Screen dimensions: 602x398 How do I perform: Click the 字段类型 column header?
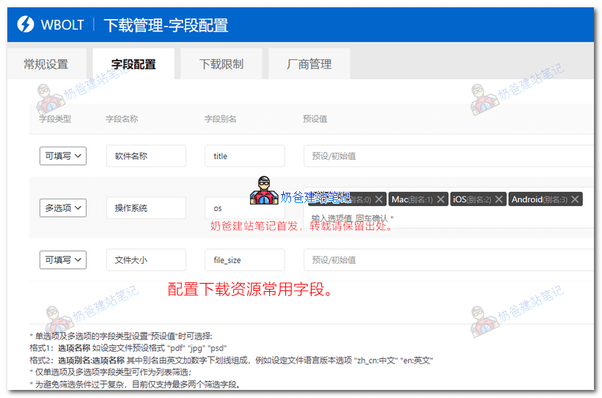coord(55,119)
